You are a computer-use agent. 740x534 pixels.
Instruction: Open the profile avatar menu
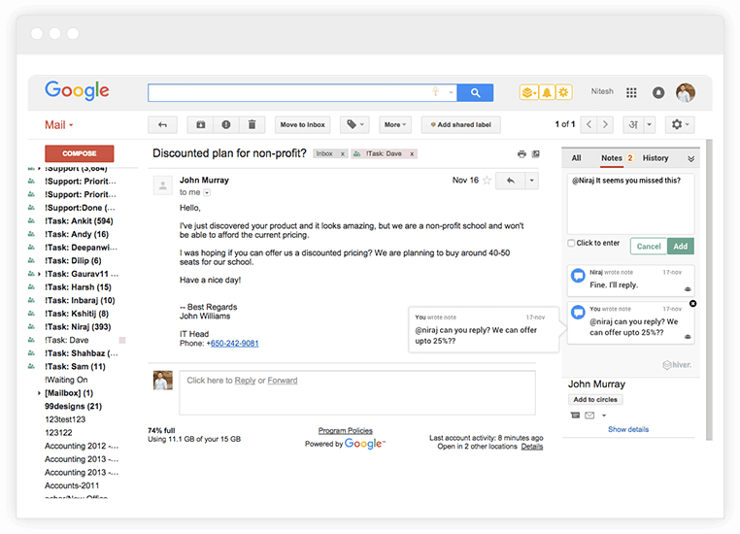click(x=686, y=92)
